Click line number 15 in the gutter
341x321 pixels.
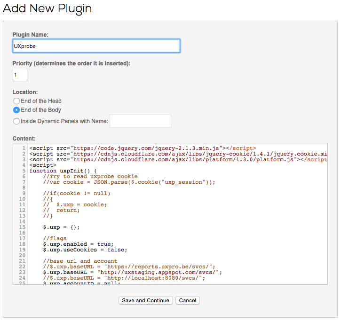pyautogui.click(x=22, y=227)
